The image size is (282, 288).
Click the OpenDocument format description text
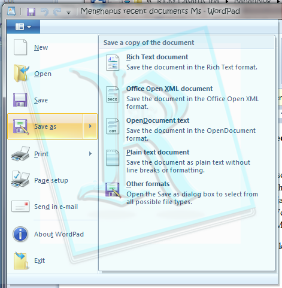[x=191, y=135]
